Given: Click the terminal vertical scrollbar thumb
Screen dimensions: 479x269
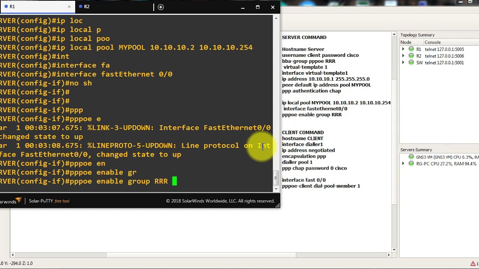Looking at the screenshot, I should pos(277,178).
